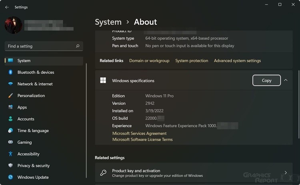This screenshot has width=300, height=185.
Task: Click the Time & language globe icon
Action: click(10, 130)
